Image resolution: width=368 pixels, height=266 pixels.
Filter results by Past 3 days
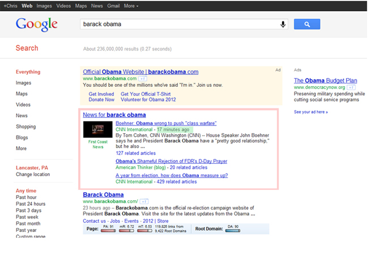pos(28,210)
